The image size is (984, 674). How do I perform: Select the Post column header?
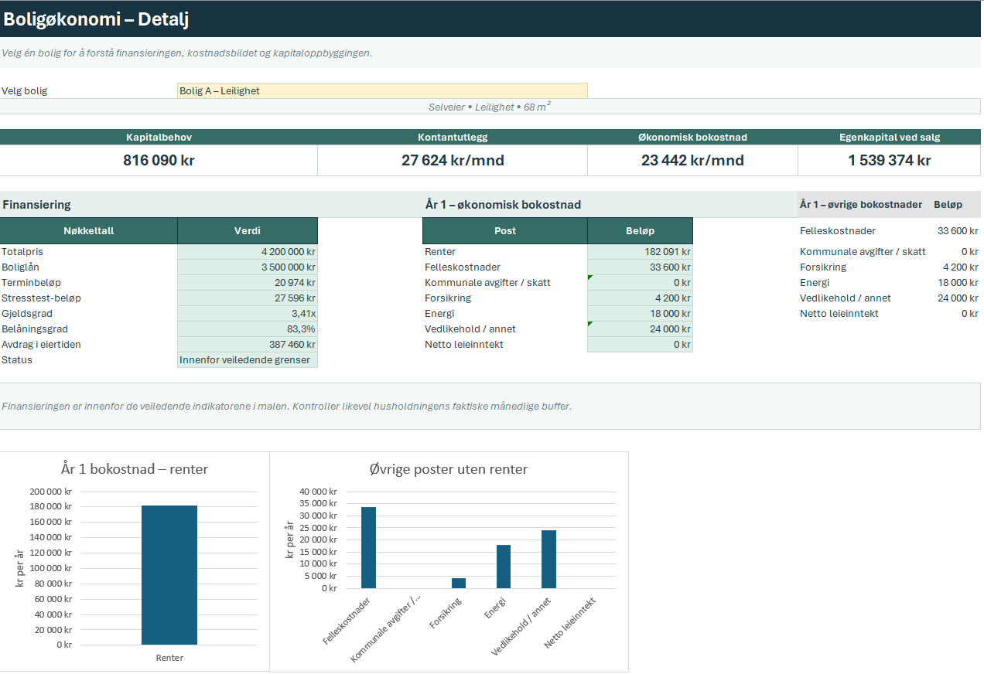(x=505, y=230)
